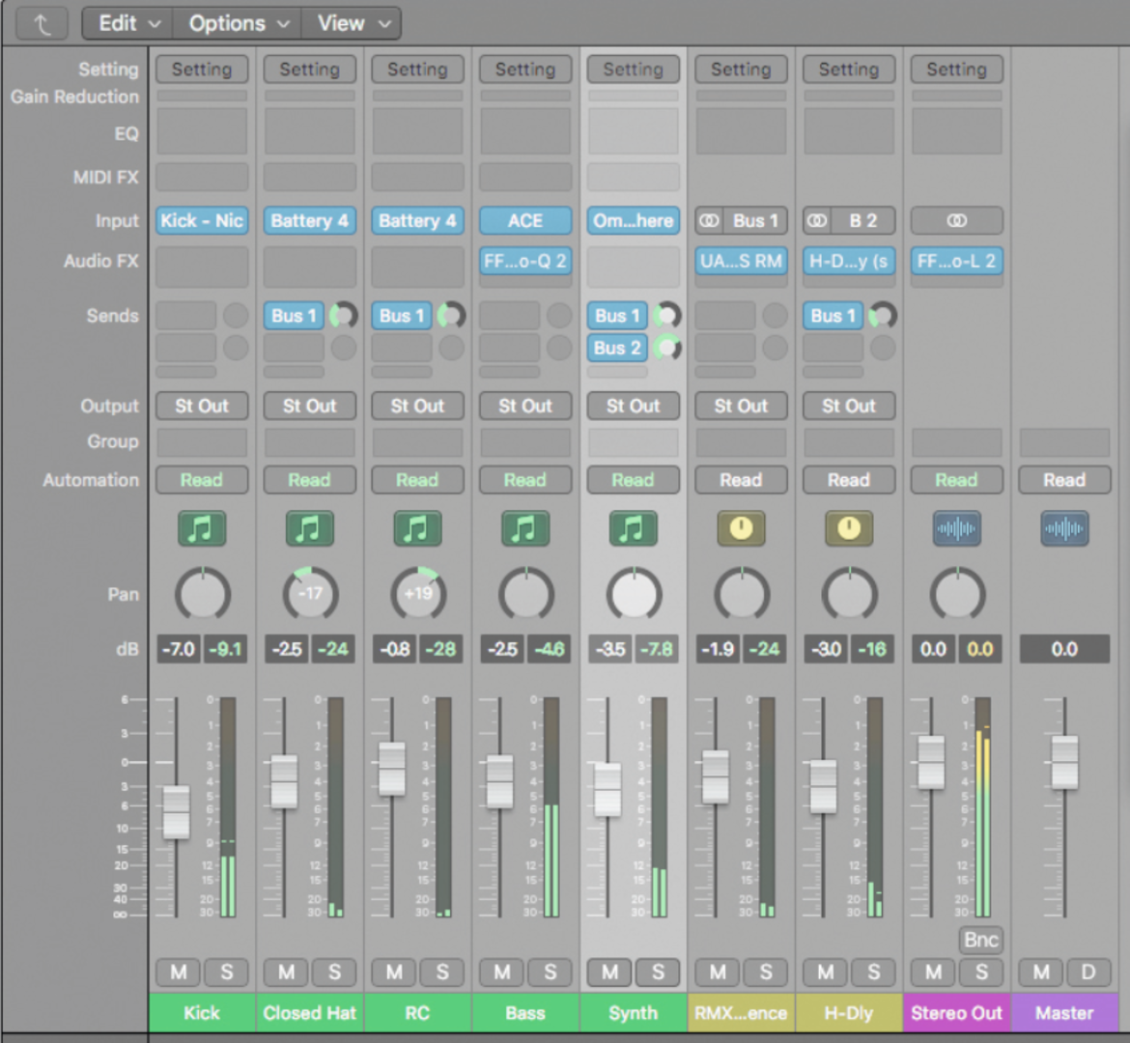
Task: Click the stereo rings icon beside Bus 1 input
Action: (709, 220)
